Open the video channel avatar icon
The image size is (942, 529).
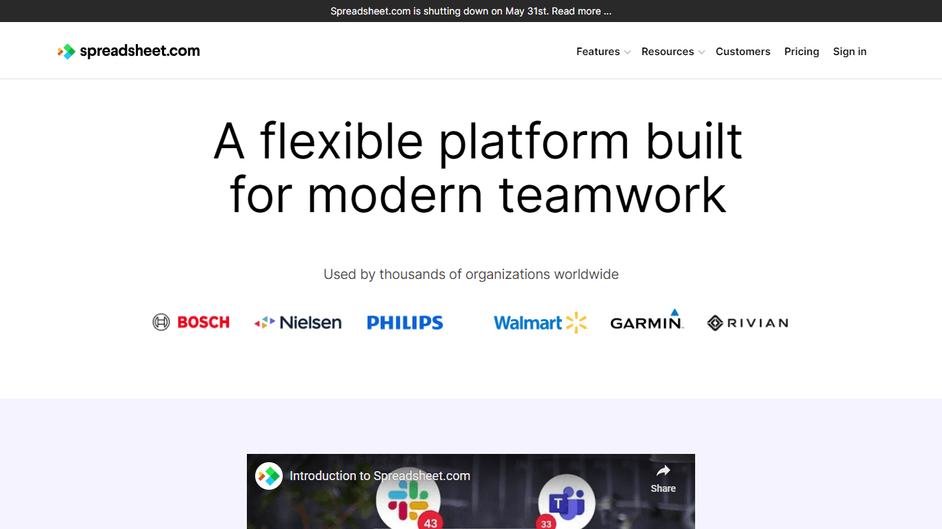click(x=269, y=476)
